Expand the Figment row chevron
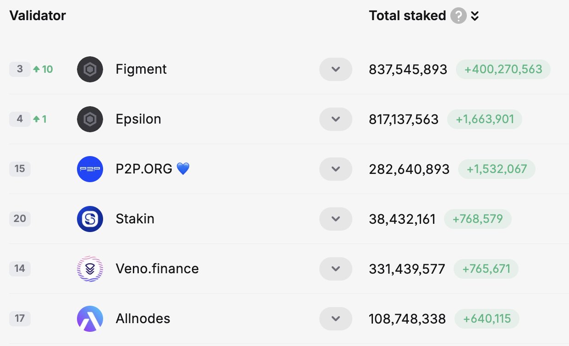 click(x=335, y=70)
